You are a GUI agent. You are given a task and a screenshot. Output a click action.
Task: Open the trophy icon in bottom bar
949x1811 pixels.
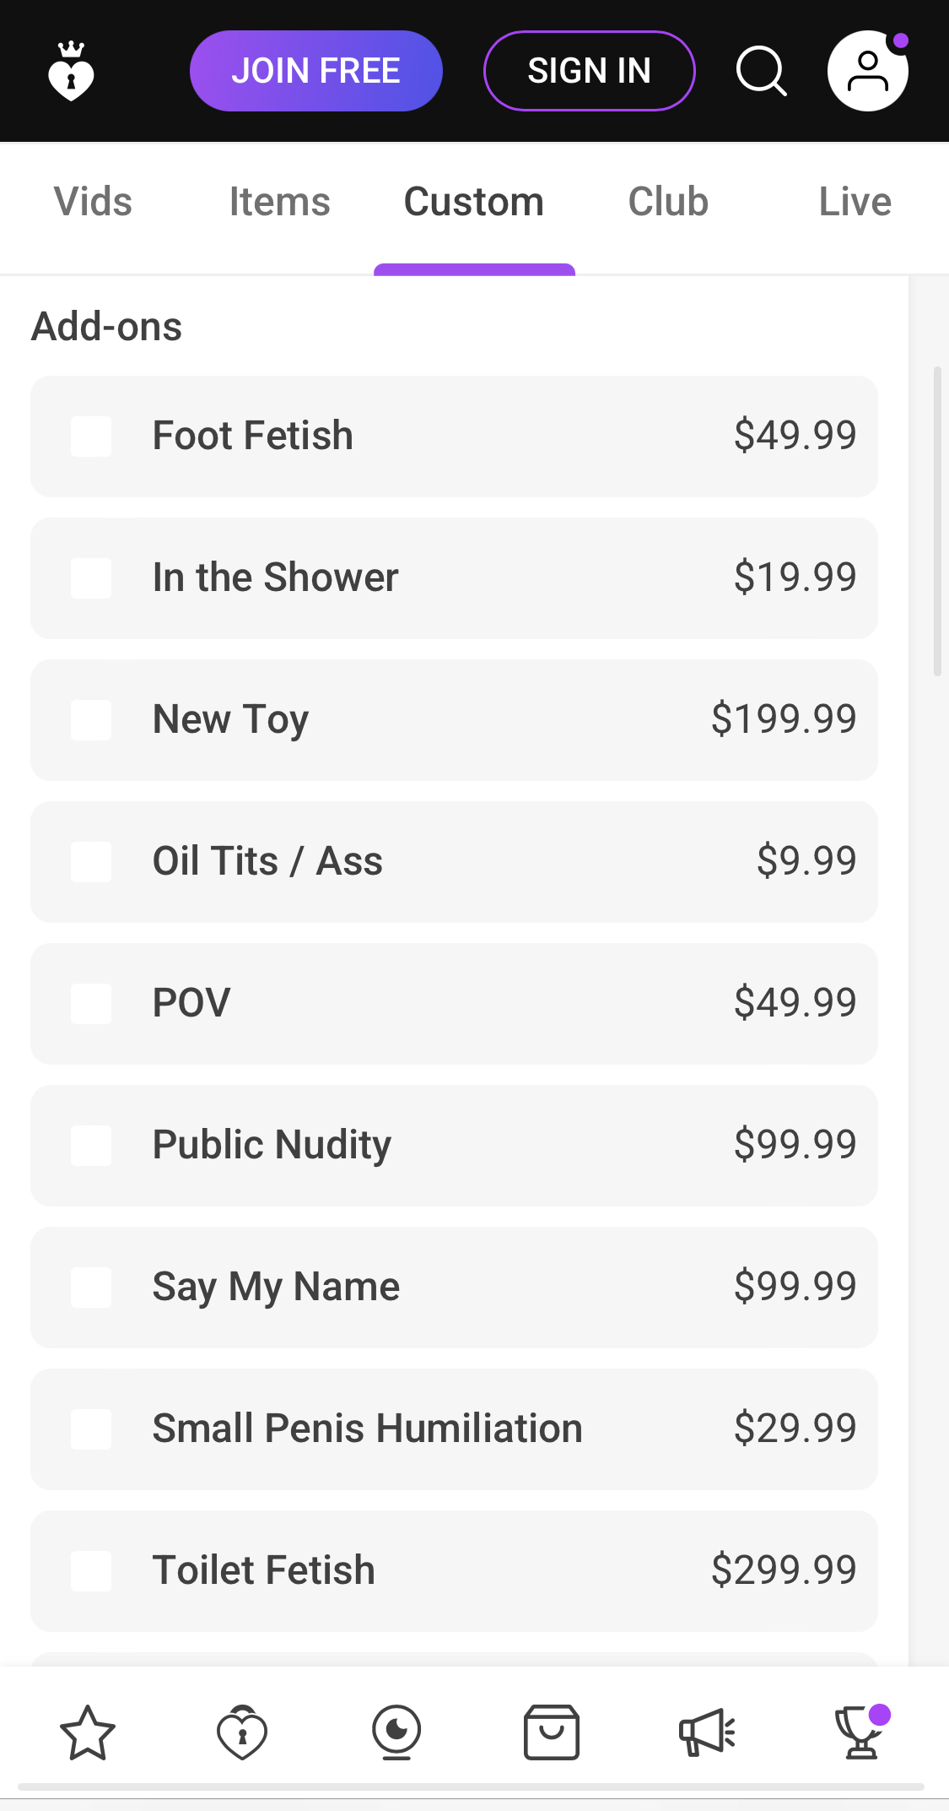click(x=860, y=1732)
